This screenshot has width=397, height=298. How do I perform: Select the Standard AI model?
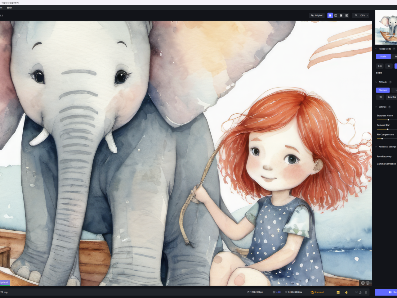383,90
